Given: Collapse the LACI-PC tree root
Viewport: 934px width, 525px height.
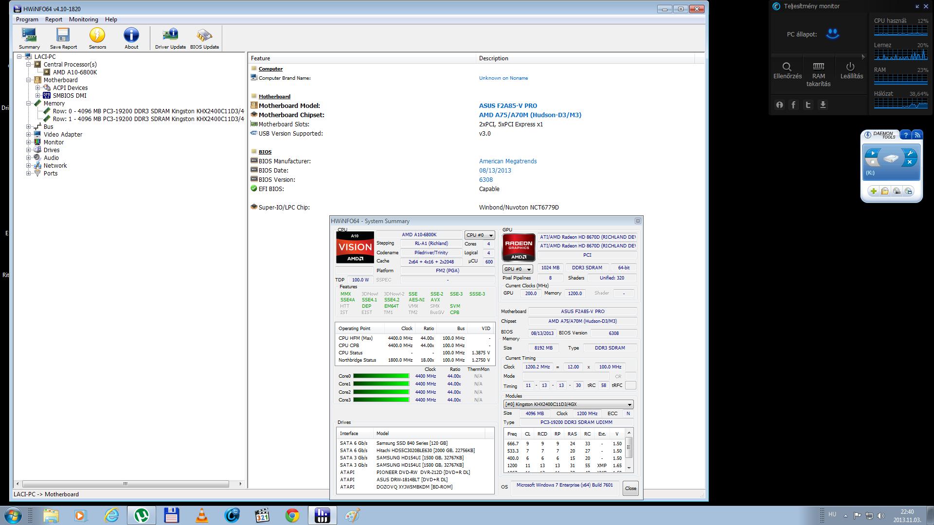Looking at the screenshot, I should (19, 57).
